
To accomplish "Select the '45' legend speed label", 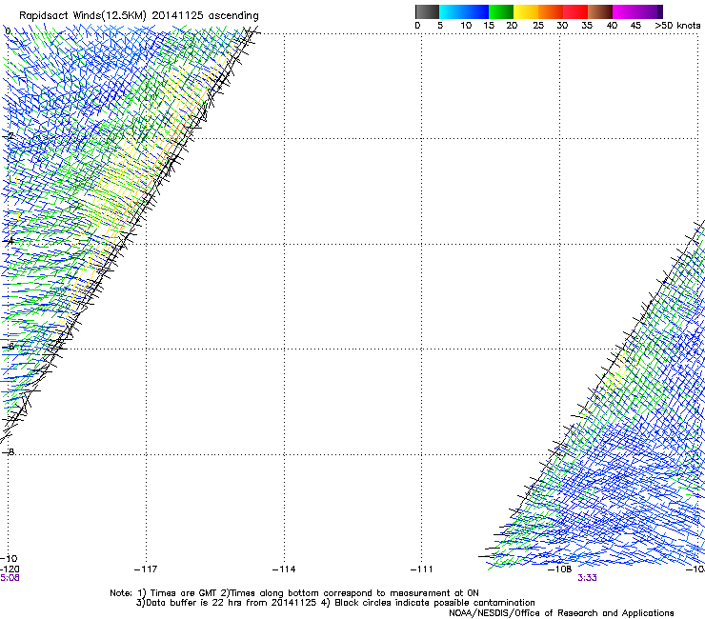I will tap(635, 26).
